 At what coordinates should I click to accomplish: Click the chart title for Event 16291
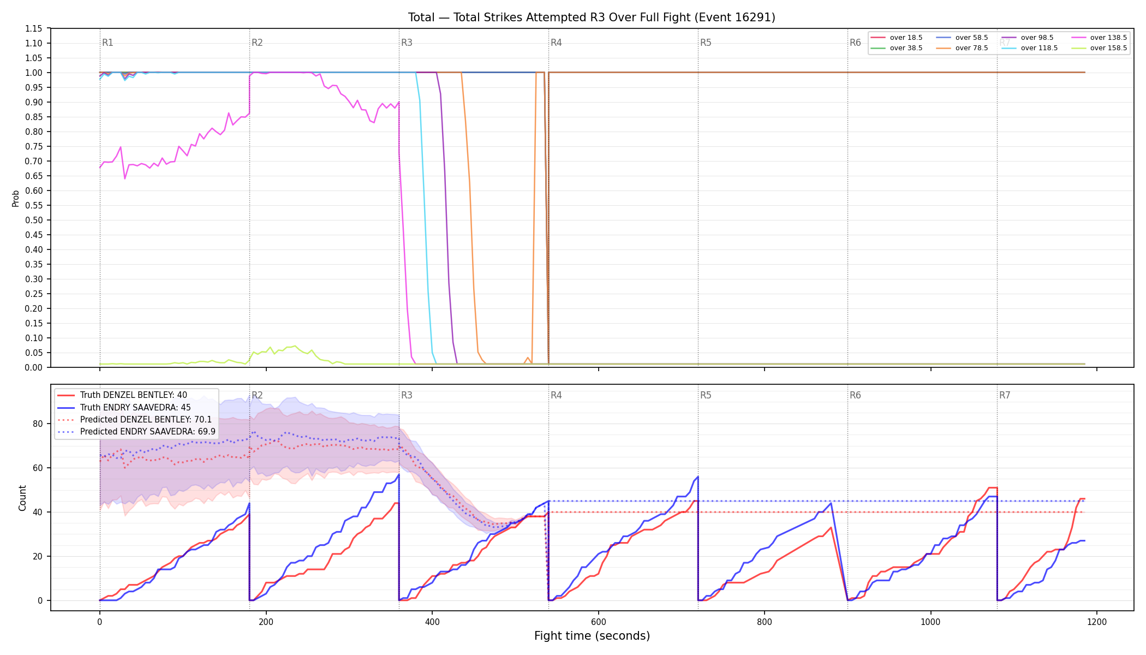coord(592,17)
